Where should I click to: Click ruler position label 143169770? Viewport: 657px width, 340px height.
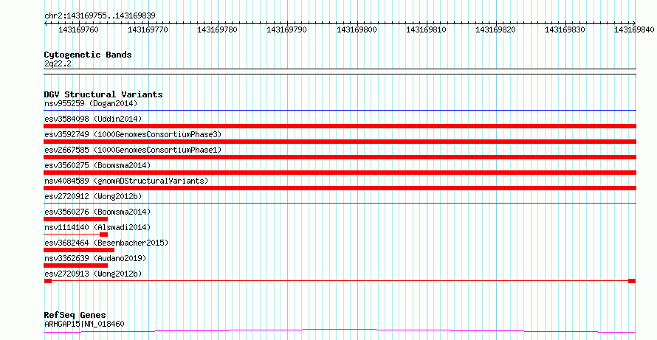coord(148,30)
